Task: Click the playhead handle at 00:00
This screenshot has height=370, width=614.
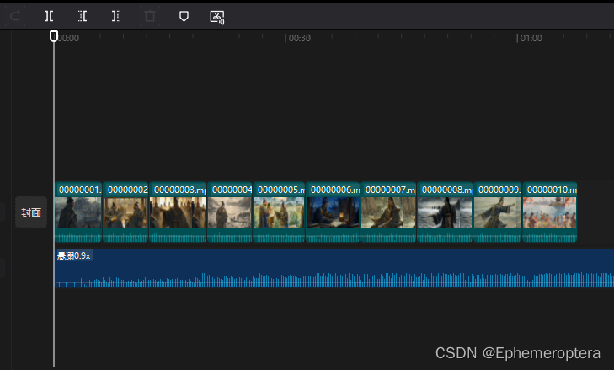Action: tap(54, 36)
